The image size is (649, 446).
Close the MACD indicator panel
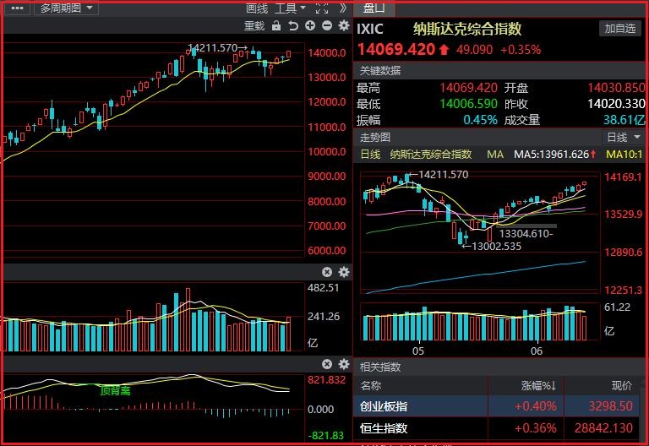click(x=327, y=364)
